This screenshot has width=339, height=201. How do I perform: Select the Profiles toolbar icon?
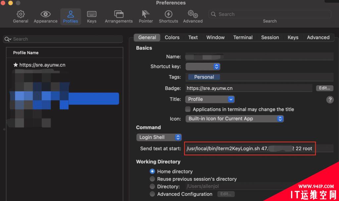point(71,16)
